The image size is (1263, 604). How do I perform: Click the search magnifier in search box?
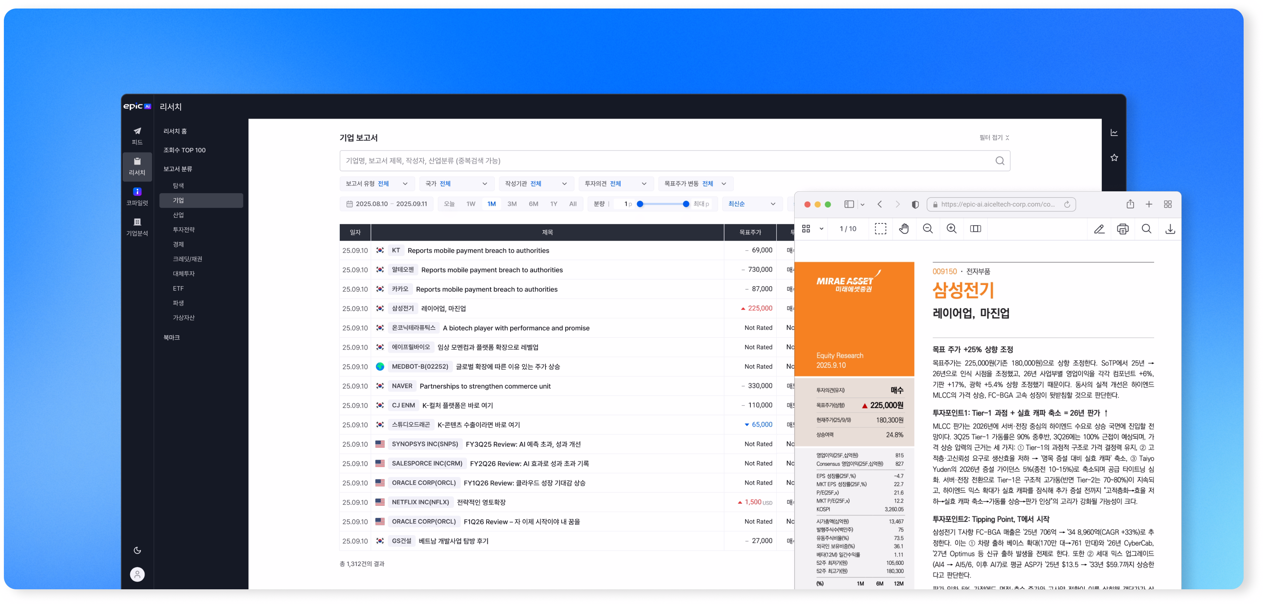pyautogui.click(x=1000, y=161)
